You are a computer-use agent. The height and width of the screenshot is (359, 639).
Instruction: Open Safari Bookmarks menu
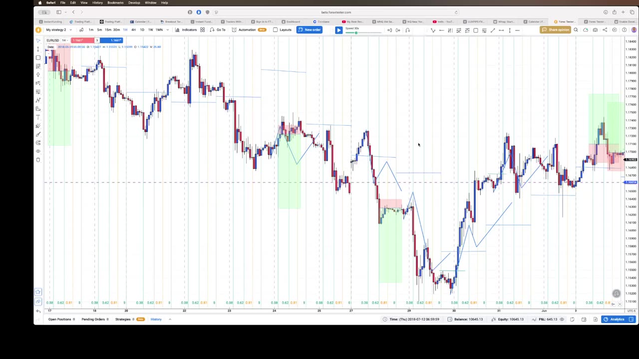pyautogui.click(x=115, y=2)
